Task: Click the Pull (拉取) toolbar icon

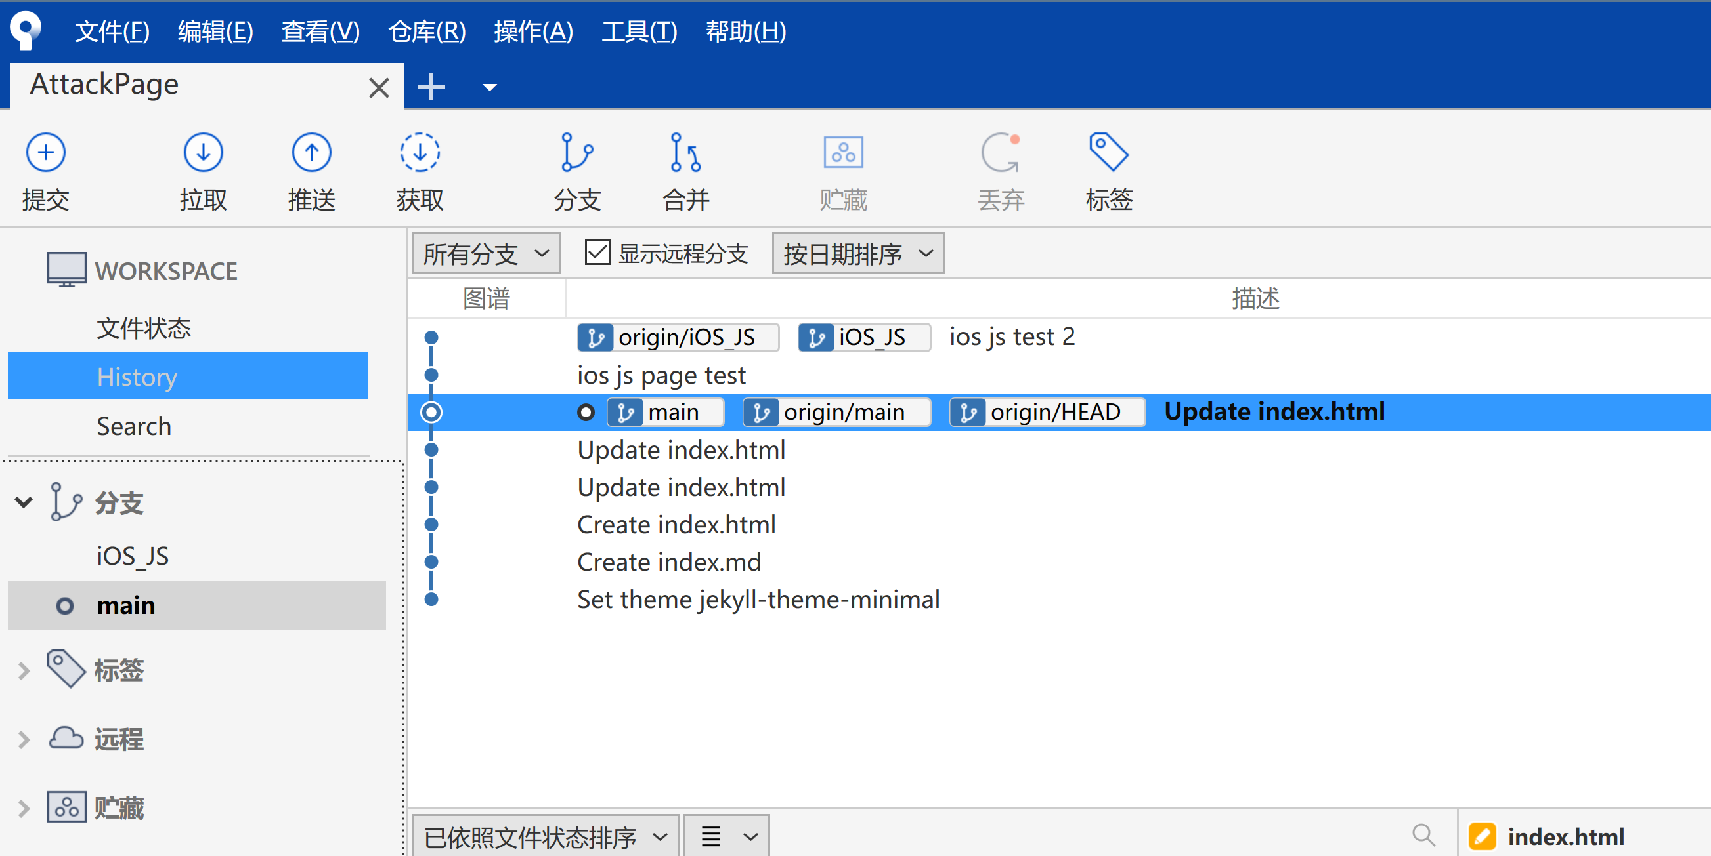Action: (x=203, y=152)
